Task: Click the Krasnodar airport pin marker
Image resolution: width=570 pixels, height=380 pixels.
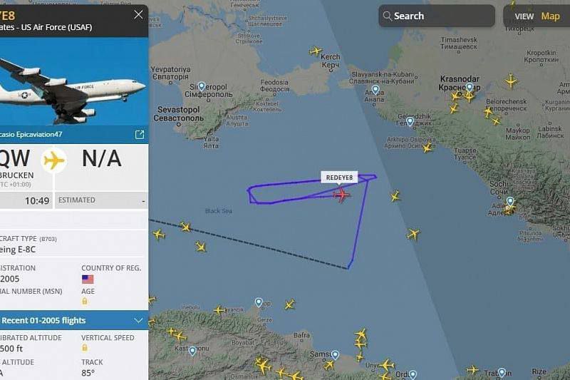Action: 470,87
